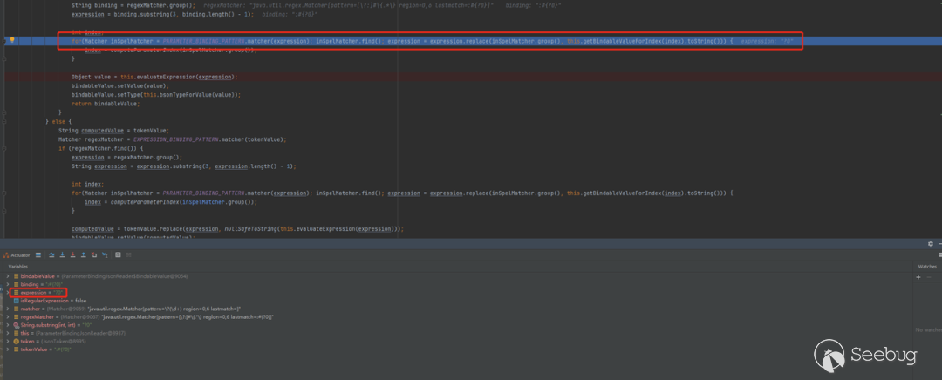
Task: Expand the matcher variable node
Action: point(8,309)
